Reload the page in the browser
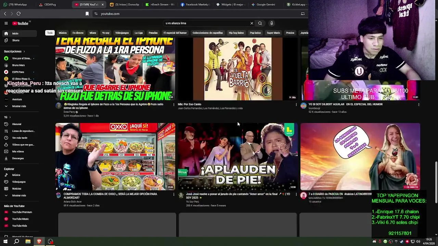 pos(18,14)
